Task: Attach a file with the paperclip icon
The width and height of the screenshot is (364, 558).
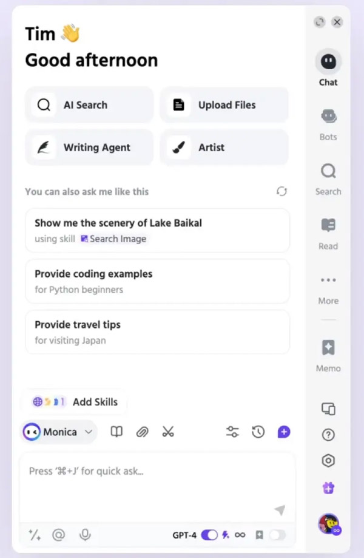Action: 142,432
